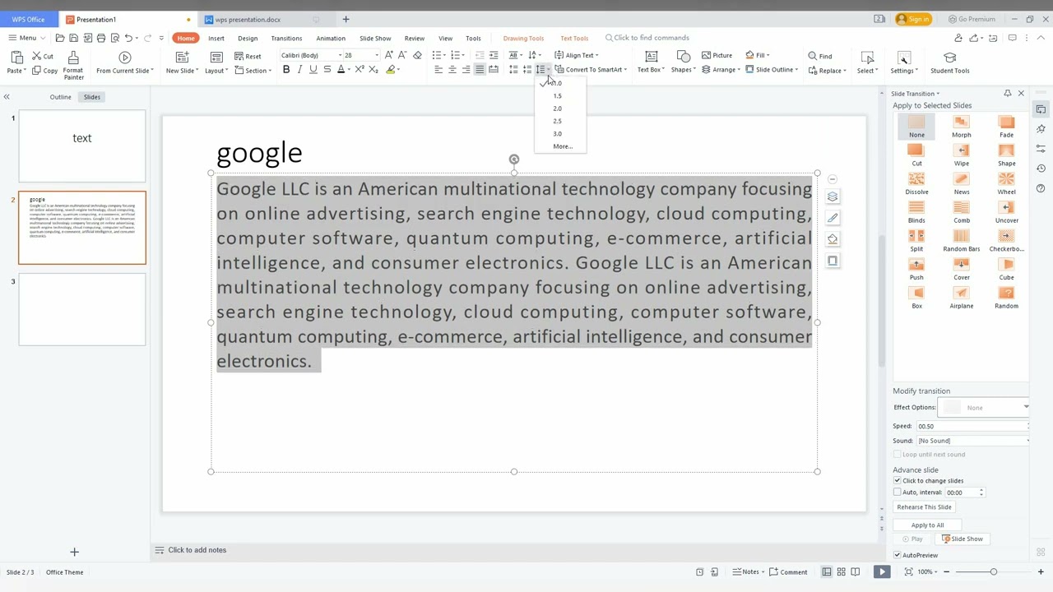This screenshot has height=592, width=1053.
Task: Apply strikethrough to selected text
Action: (x=327, y=70)
